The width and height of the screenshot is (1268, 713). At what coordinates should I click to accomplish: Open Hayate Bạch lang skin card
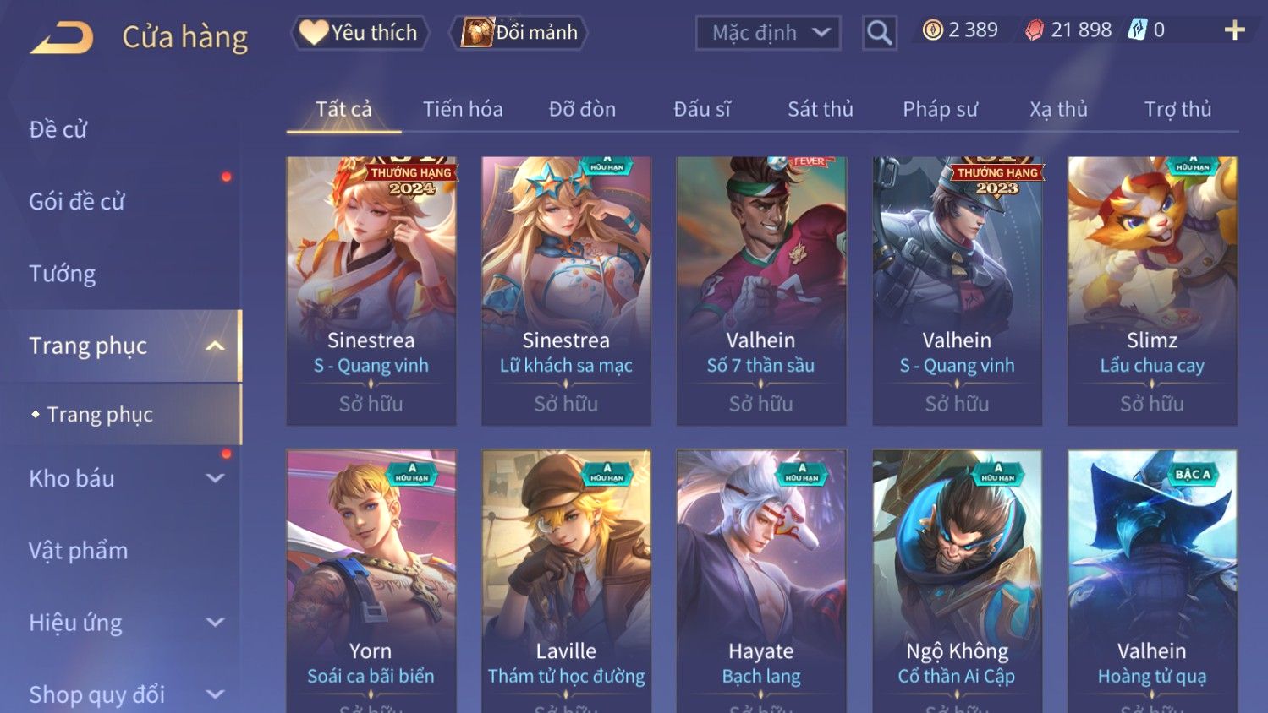tap(761, 581)
